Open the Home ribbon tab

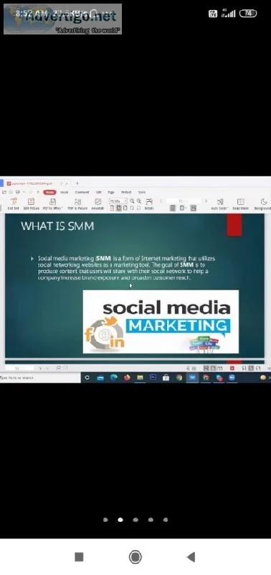pyautogui.click(x=49, y=192)
